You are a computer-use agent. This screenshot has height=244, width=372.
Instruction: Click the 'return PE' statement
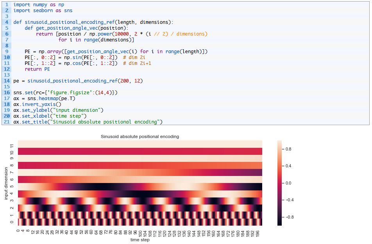[x=37, y=69]
